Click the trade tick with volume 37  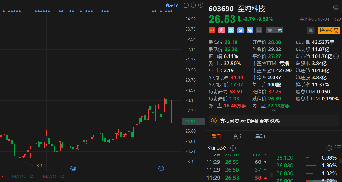[x=237, y=170]
